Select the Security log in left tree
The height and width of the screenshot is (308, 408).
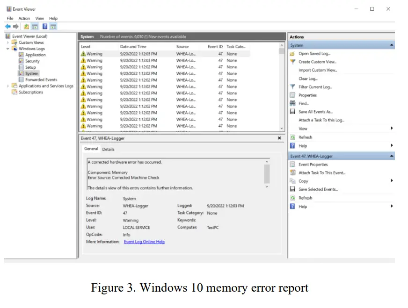(32, 61)
